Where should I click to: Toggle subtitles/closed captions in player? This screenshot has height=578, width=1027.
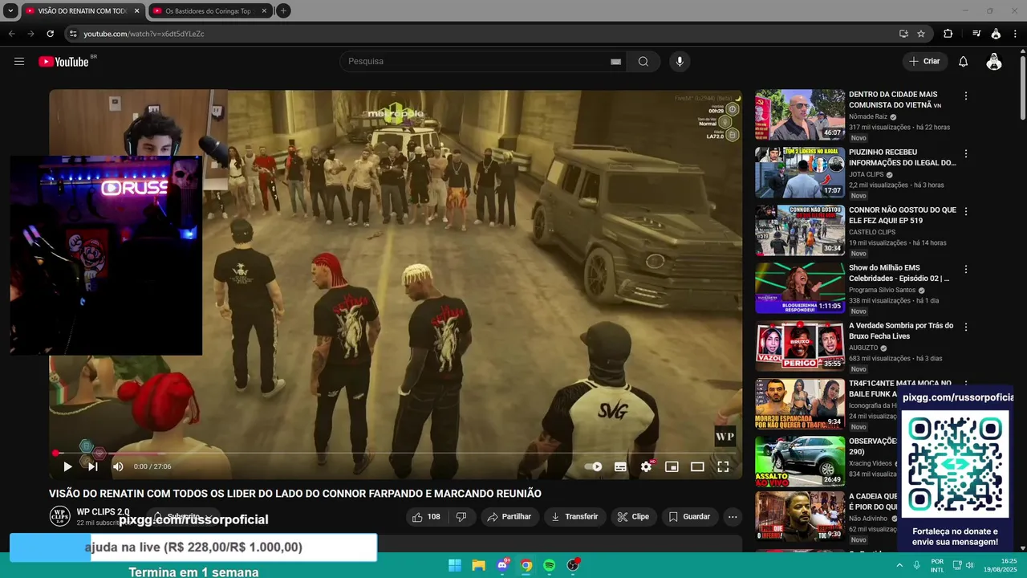620,466
